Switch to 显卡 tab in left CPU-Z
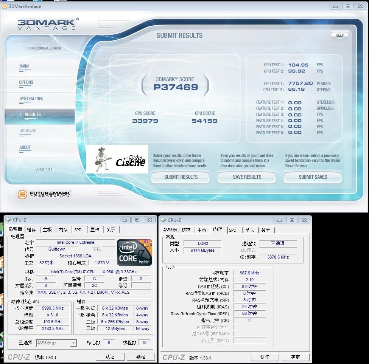The image size is (369, 364). tap(95, 229)
